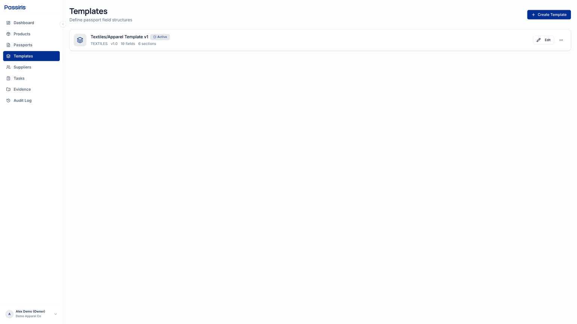Click the layers thumbnail on the template card
The width and height of the screenshot is (577, 324).
point(80,40)
